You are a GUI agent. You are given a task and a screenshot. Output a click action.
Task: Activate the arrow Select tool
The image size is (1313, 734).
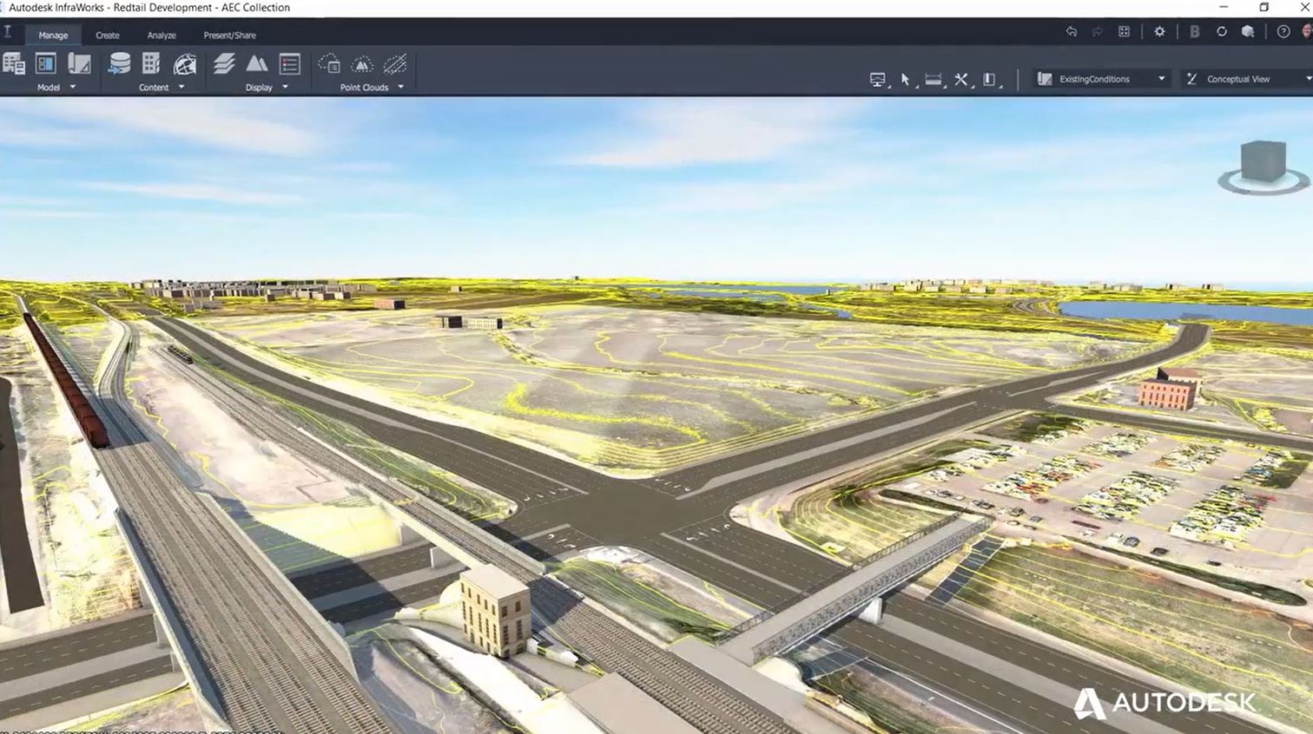(904, 78)
